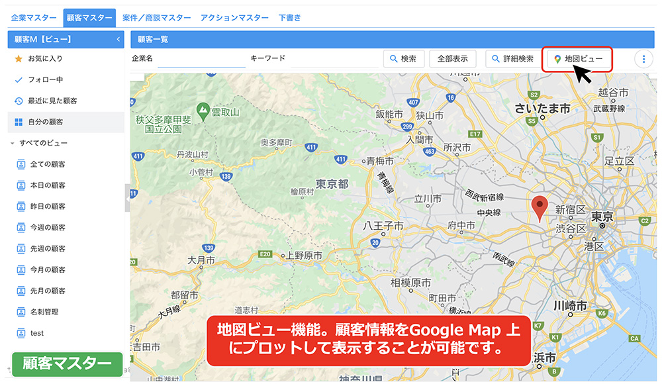This screenshot has width=662, height=384.
Task: Click the 相模原市 label on map
Action: pos(410,283)
